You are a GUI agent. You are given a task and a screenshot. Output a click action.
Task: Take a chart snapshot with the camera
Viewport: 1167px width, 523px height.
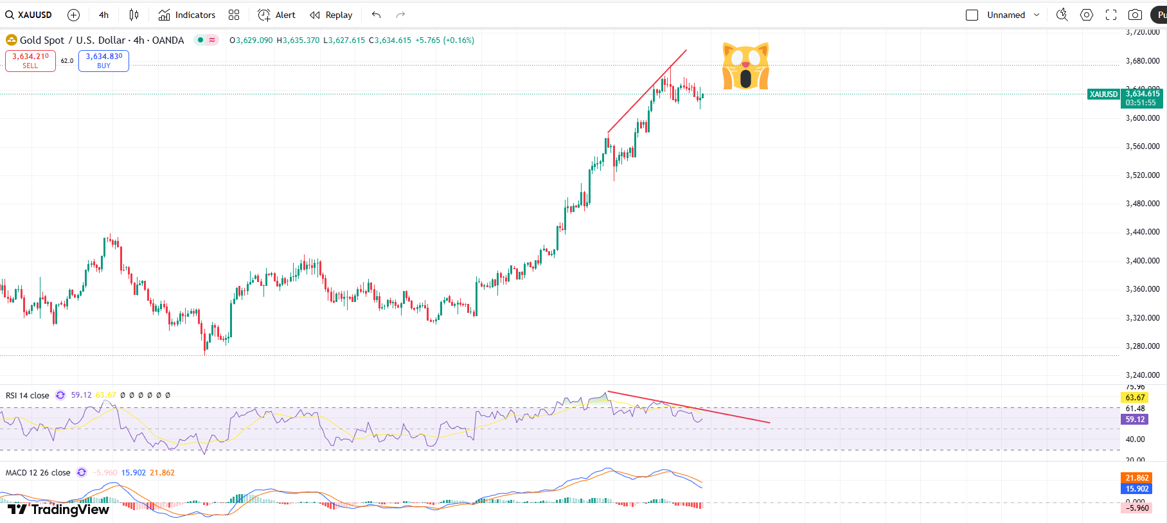click(1136, 15)
